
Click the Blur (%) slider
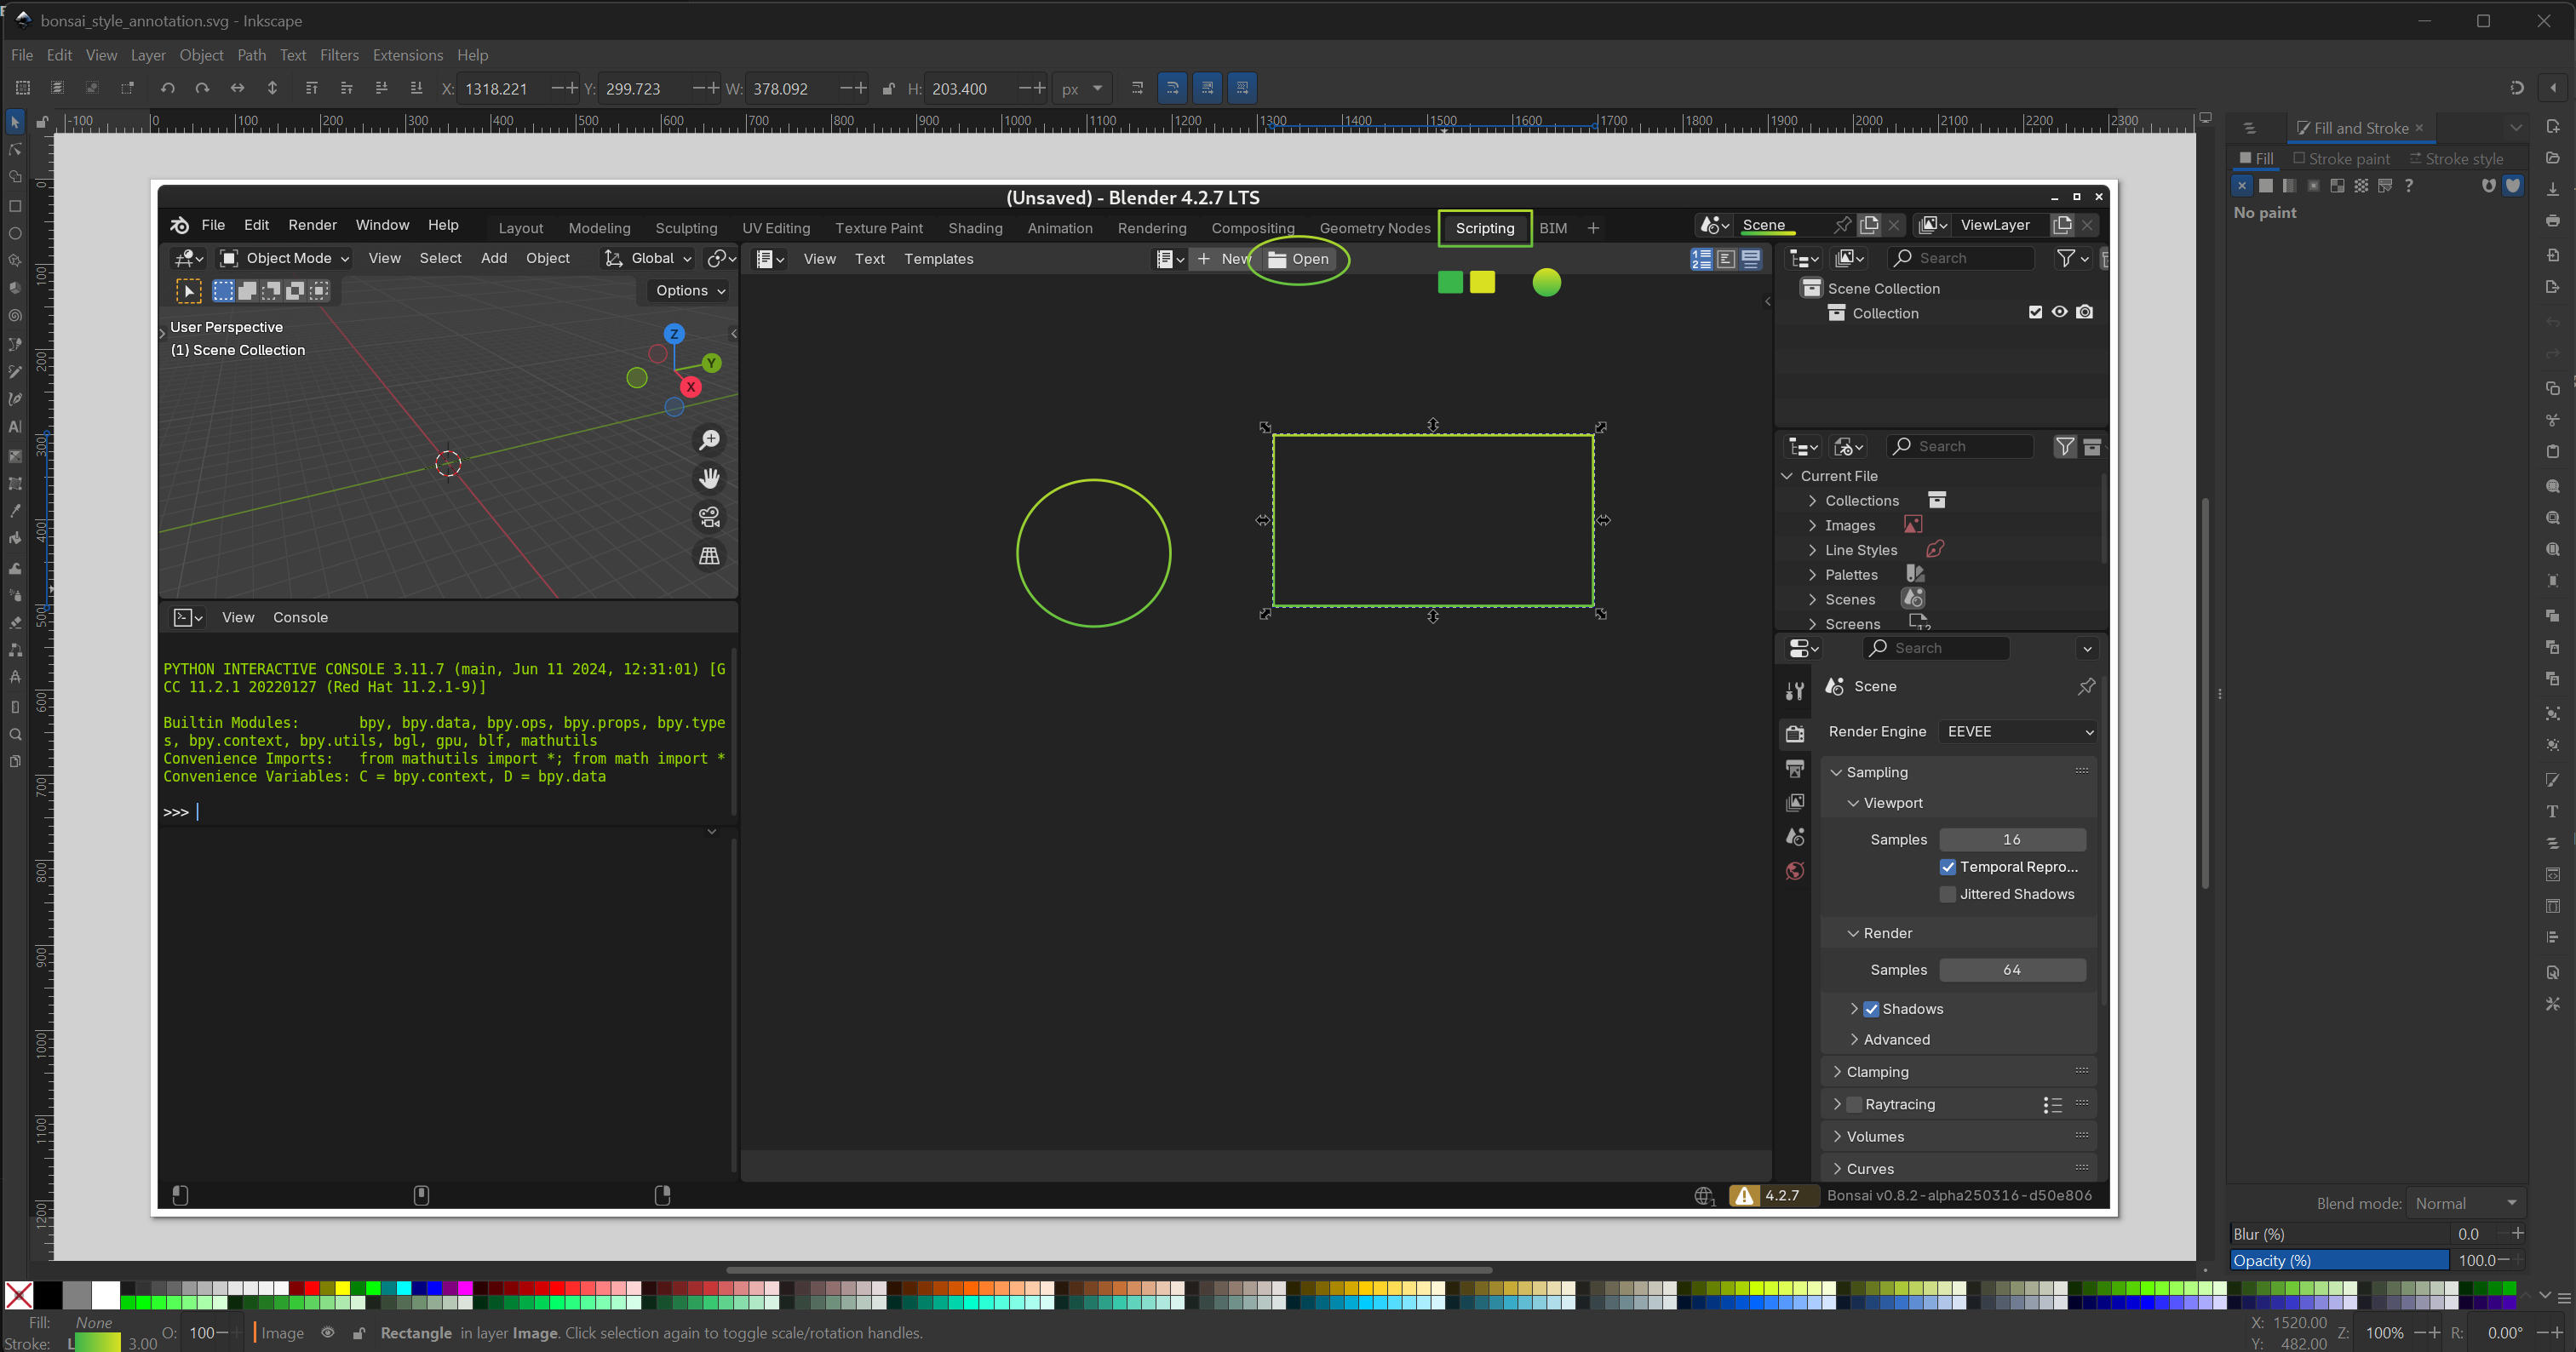coord(2339,1233)
